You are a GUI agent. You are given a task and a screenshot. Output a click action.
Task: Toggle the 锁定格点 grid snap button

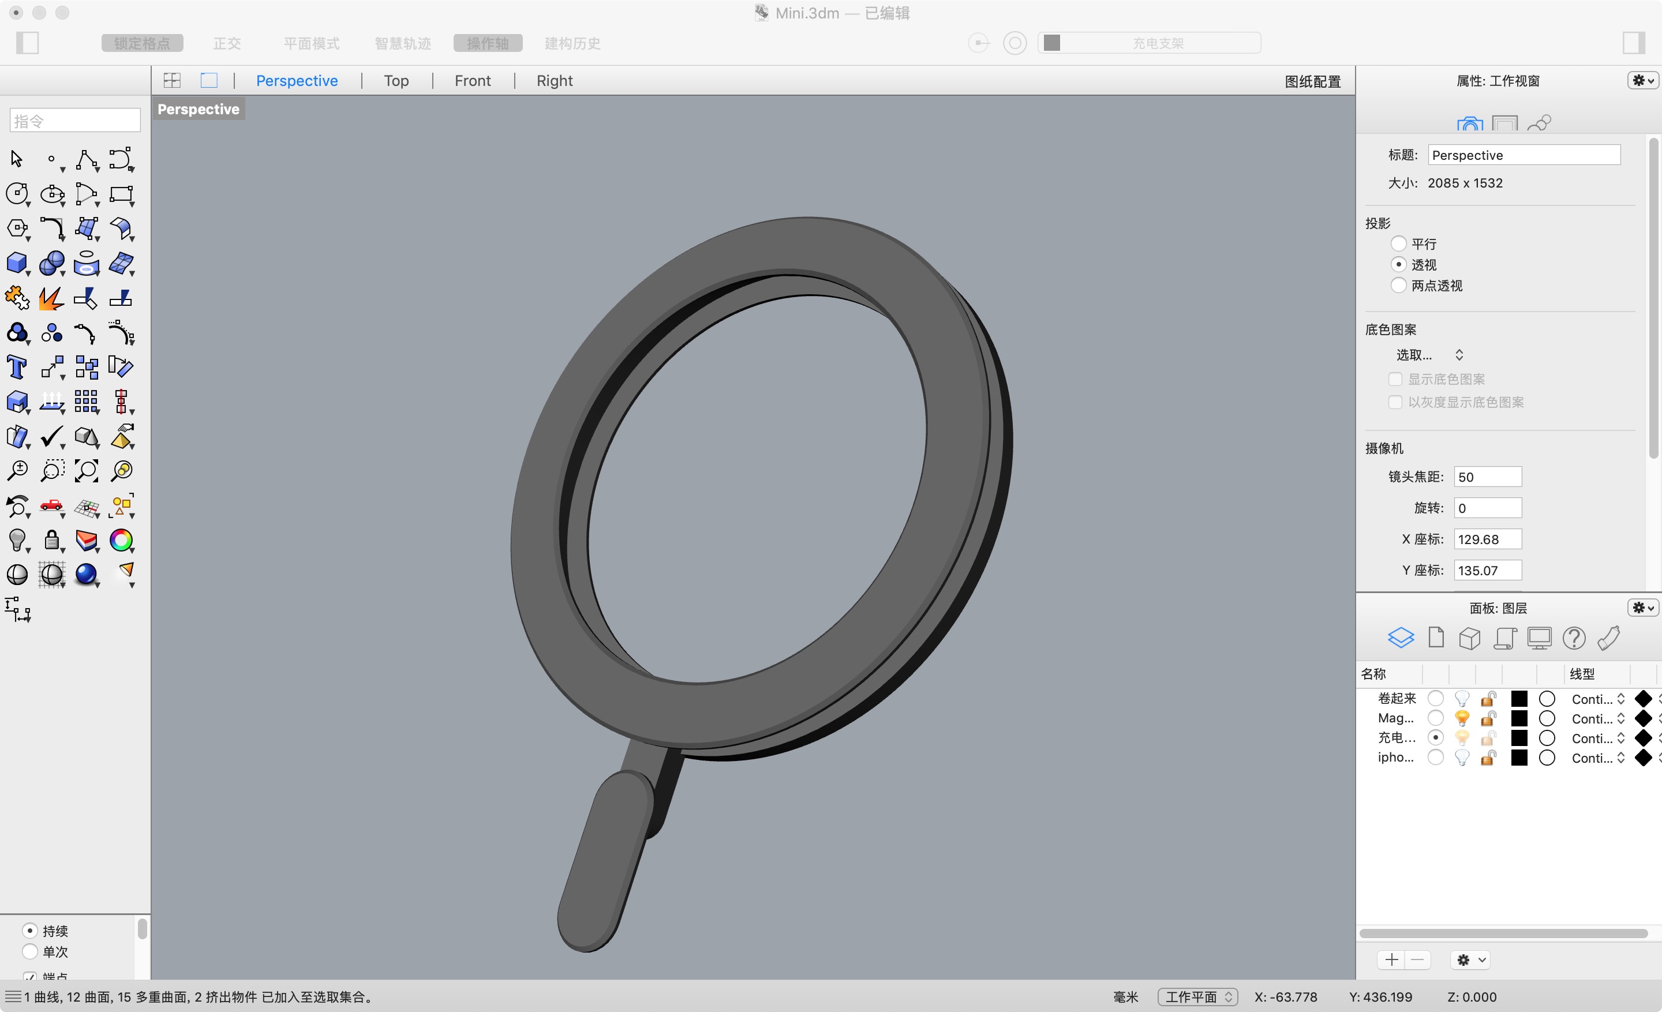click(141, 43)
